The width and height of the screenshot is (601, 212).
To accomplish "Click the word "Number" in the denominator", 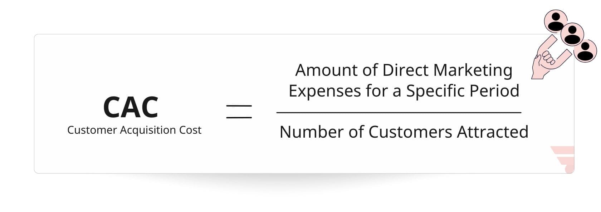I will (311, 132).
